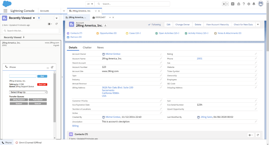Transfer call to Queue3
269x145 pixels.
point(19,104)
